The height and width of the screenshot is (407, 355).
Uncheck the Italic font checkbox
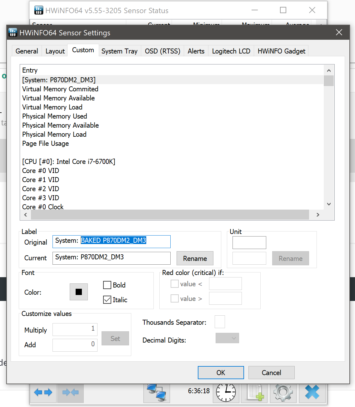pos(107,300)
